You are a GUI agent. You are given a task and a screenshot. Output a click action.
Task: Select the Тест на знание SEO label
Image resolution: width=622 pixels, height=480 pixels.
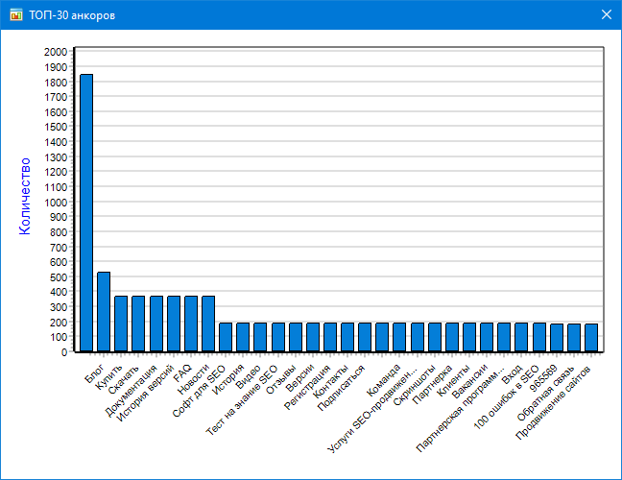pyautogui.click(x=242, y=399)
